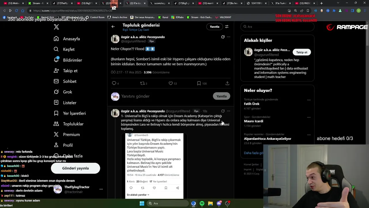This screenshot has width=369, height=208.
Task: Open Yer İşaretleri bookmarks page
Action: point(70,113)
